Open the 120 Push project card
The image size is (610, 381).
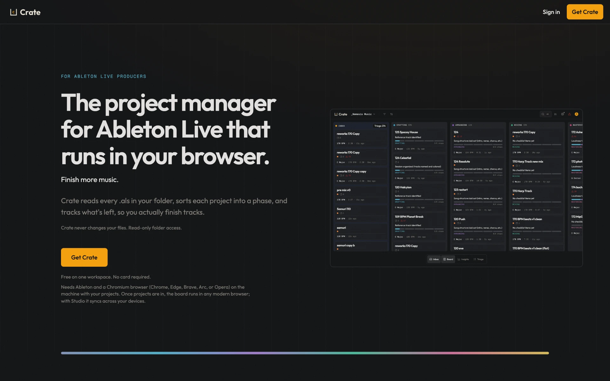point(478,229)
